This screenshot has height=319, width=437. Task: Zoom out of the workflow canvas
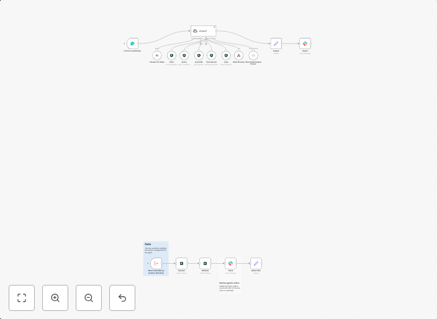89,298
